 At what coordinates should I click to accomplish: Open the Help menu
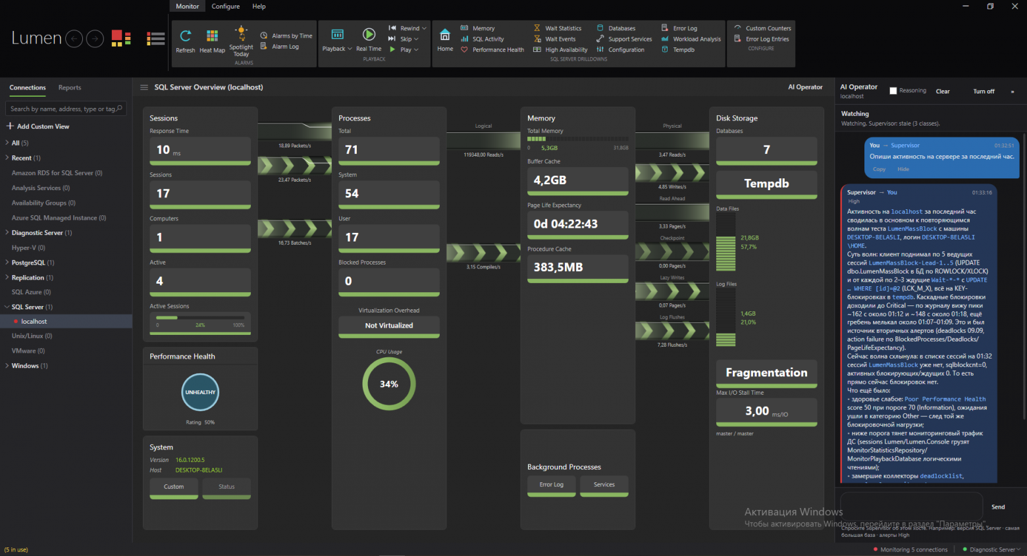click(259, 6)
